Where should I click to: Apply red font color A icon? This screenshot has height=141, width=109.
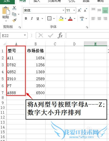click(70, 18)
